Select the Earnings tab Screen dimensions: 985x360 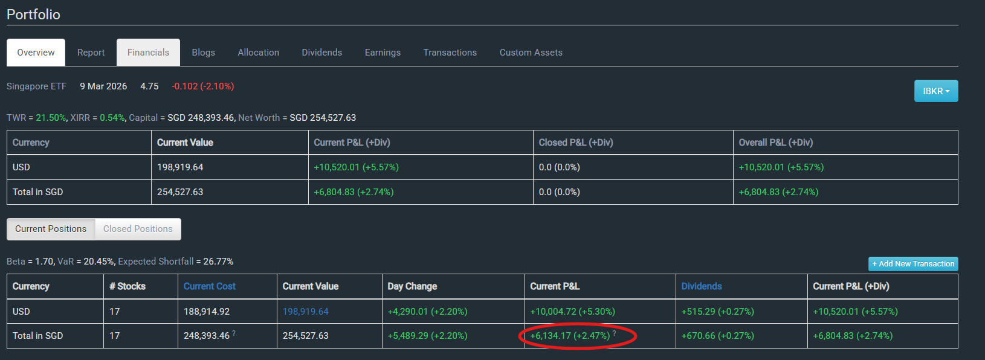click(383, 53)
